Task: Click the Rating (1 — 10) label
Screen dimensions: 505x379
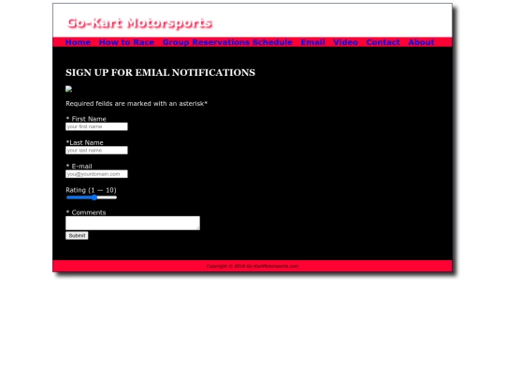Action: point(91,190)
